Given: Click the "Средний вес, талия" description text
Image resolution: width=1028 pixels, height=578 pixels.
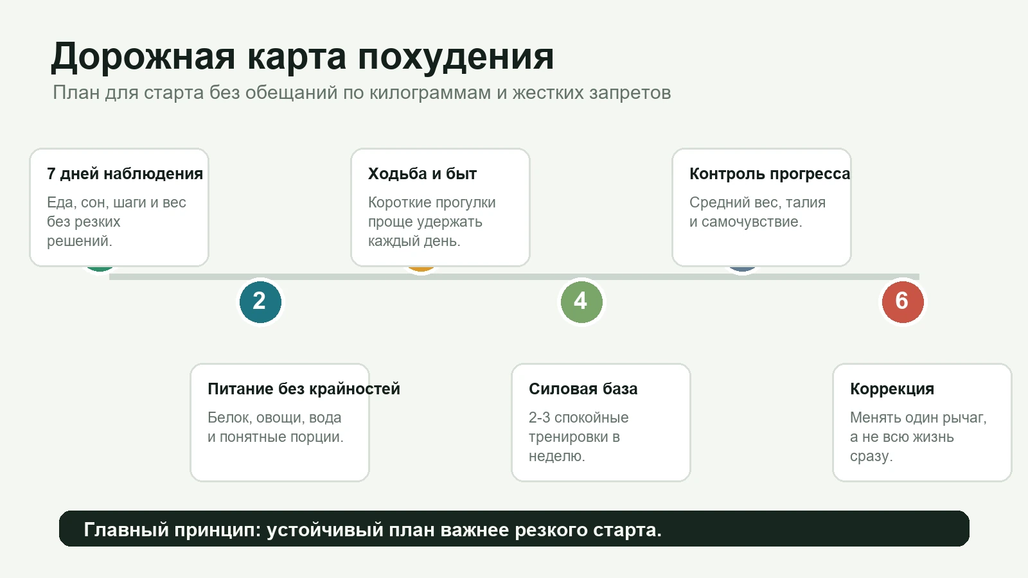Looking at the screenshot, I should click(758, 212).
